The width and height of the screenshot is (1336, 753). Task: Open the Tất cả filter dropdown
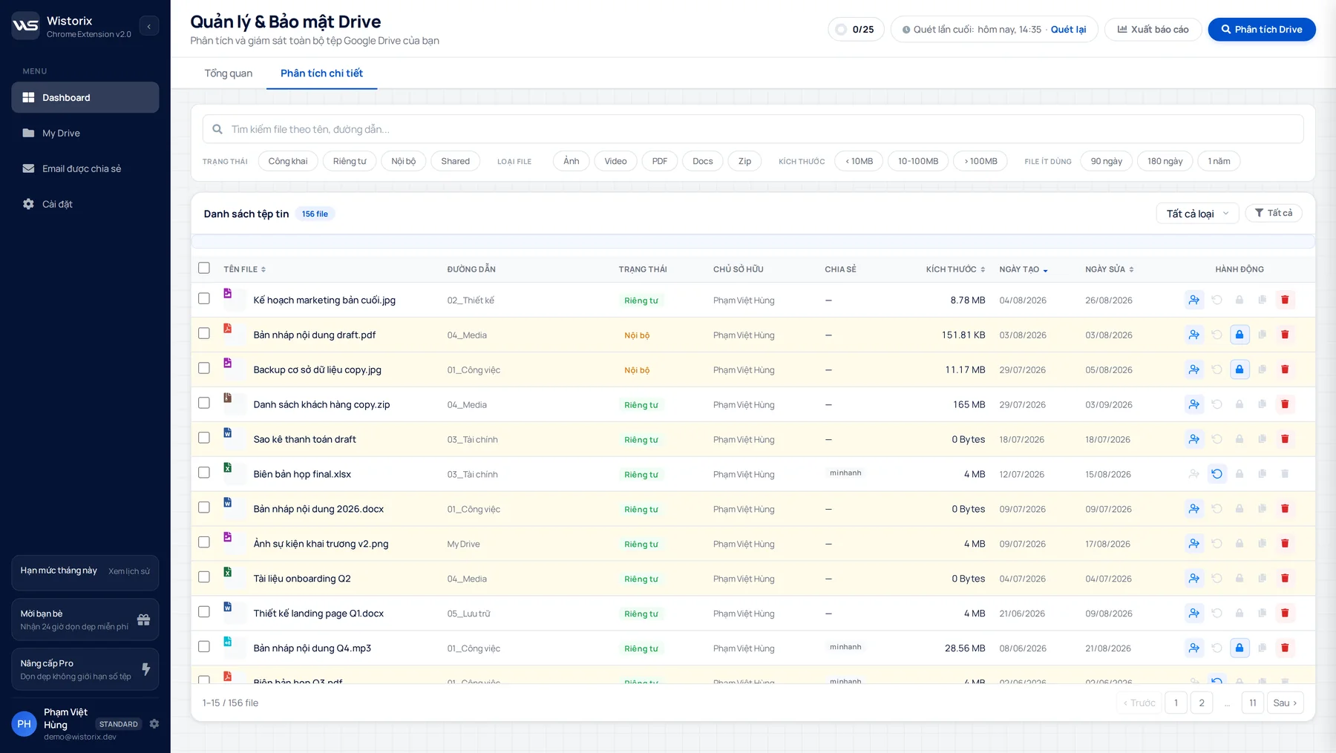1274,213
